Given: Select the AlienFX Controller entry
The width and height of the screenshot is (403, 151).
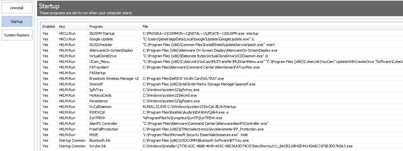Looking at the screenshot, I should click(x=222, y=124).
